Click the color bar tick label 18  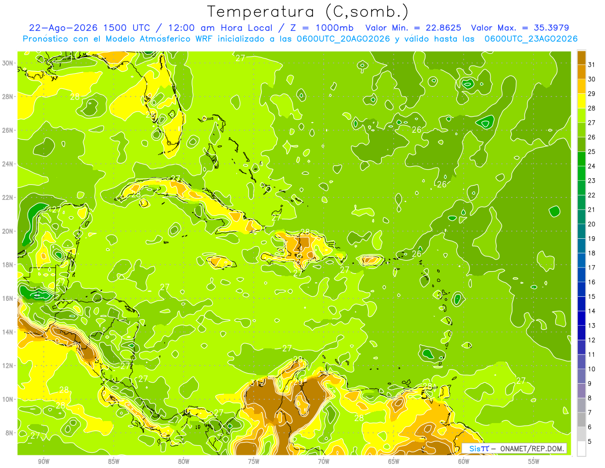click(x=592, y=253)
